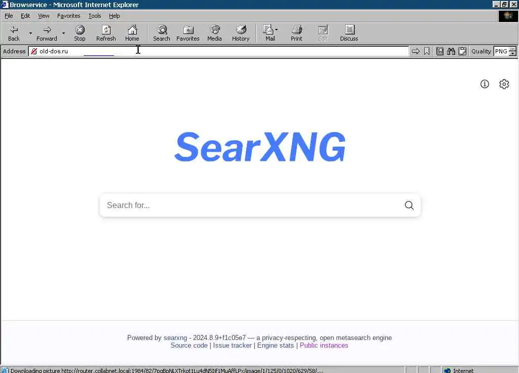Open the Back history dropdown arrow
519x373 pixels.
pyautogui.click(x=30, y=33)
